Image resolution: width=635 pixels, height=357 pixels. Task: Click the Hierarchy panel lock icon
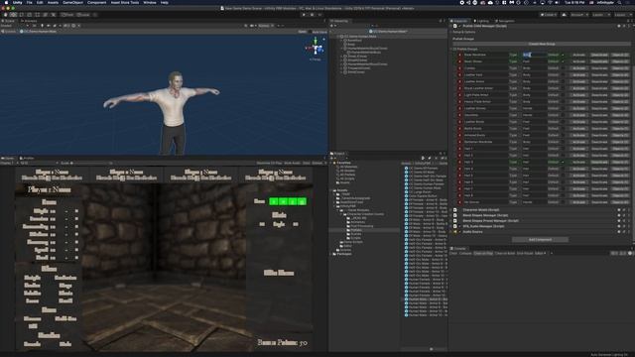coord(441,21)
